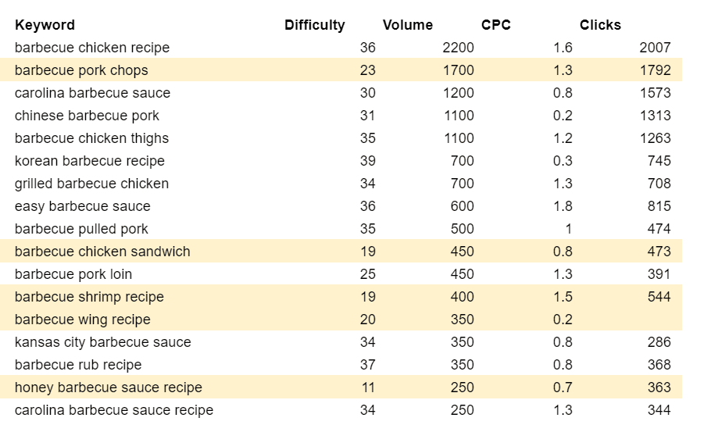Open the 'barbecue chicken recipe' keyword
Viewport: 704px width, 425px height.
tap(92, 48)
